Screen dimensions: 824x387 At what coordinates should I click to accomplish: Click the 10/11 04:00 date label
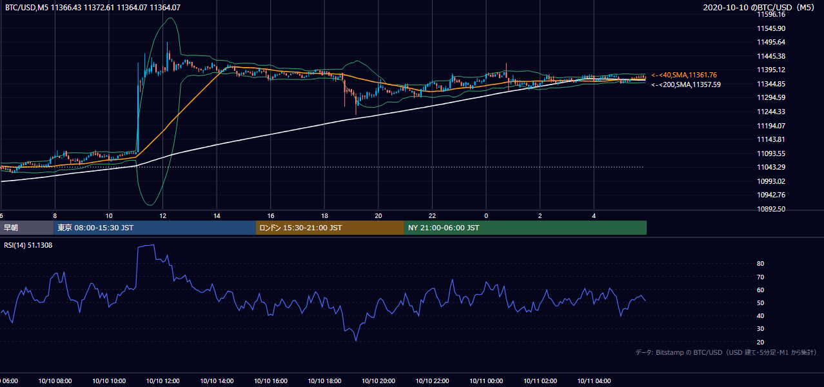click(x=594, y=381)
